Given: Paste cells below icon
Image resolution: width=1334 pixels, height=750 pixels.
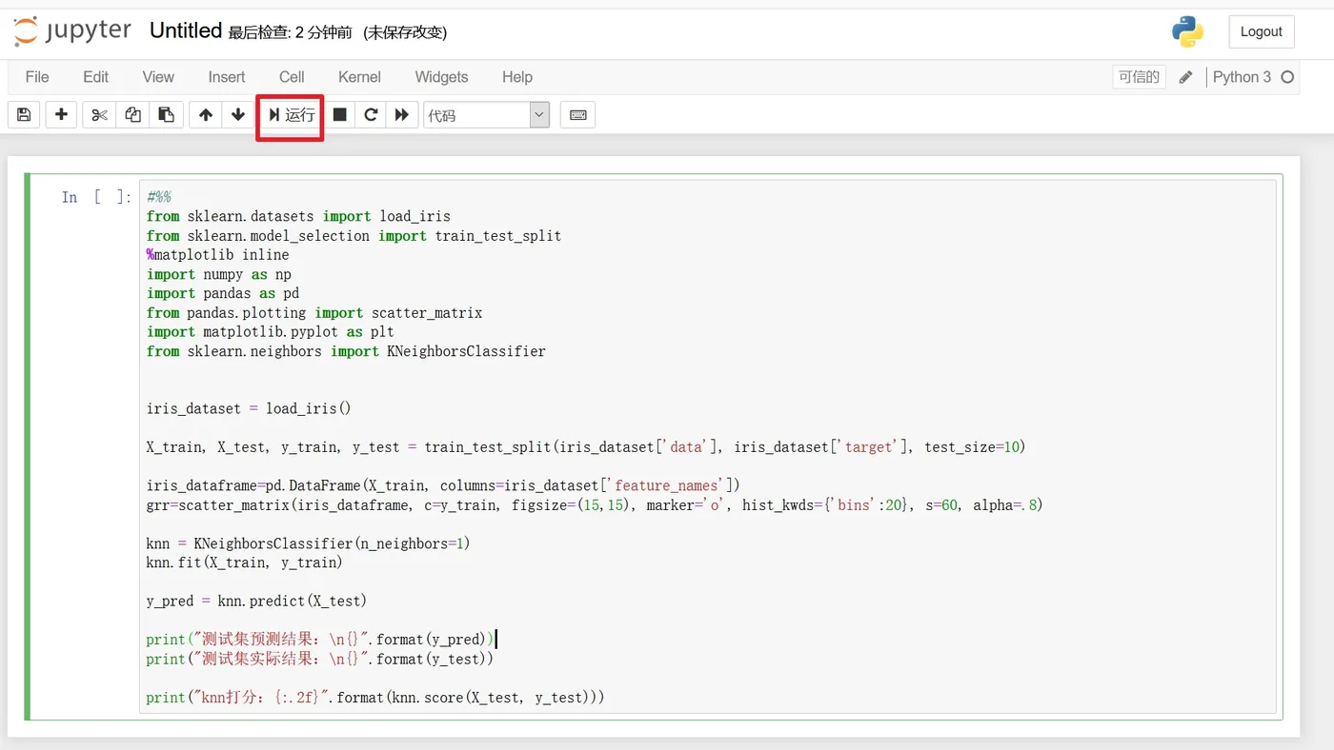Looking at the screenshot, I should (166, 115).
